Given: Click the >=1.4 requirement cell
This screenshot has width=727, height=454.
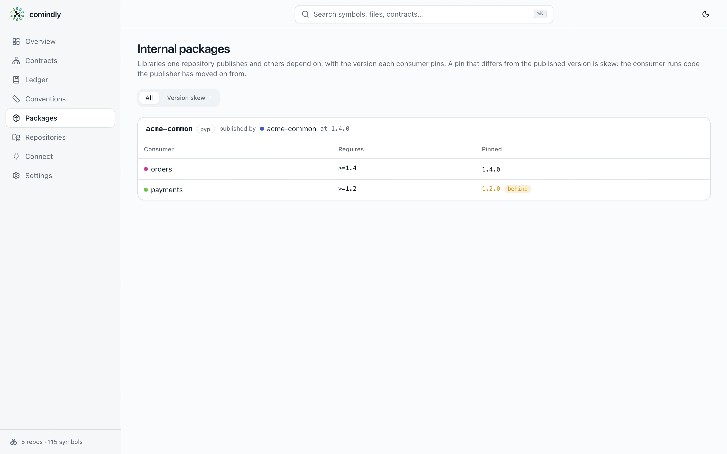Looking at the screenshot, I should click(347, 168).
